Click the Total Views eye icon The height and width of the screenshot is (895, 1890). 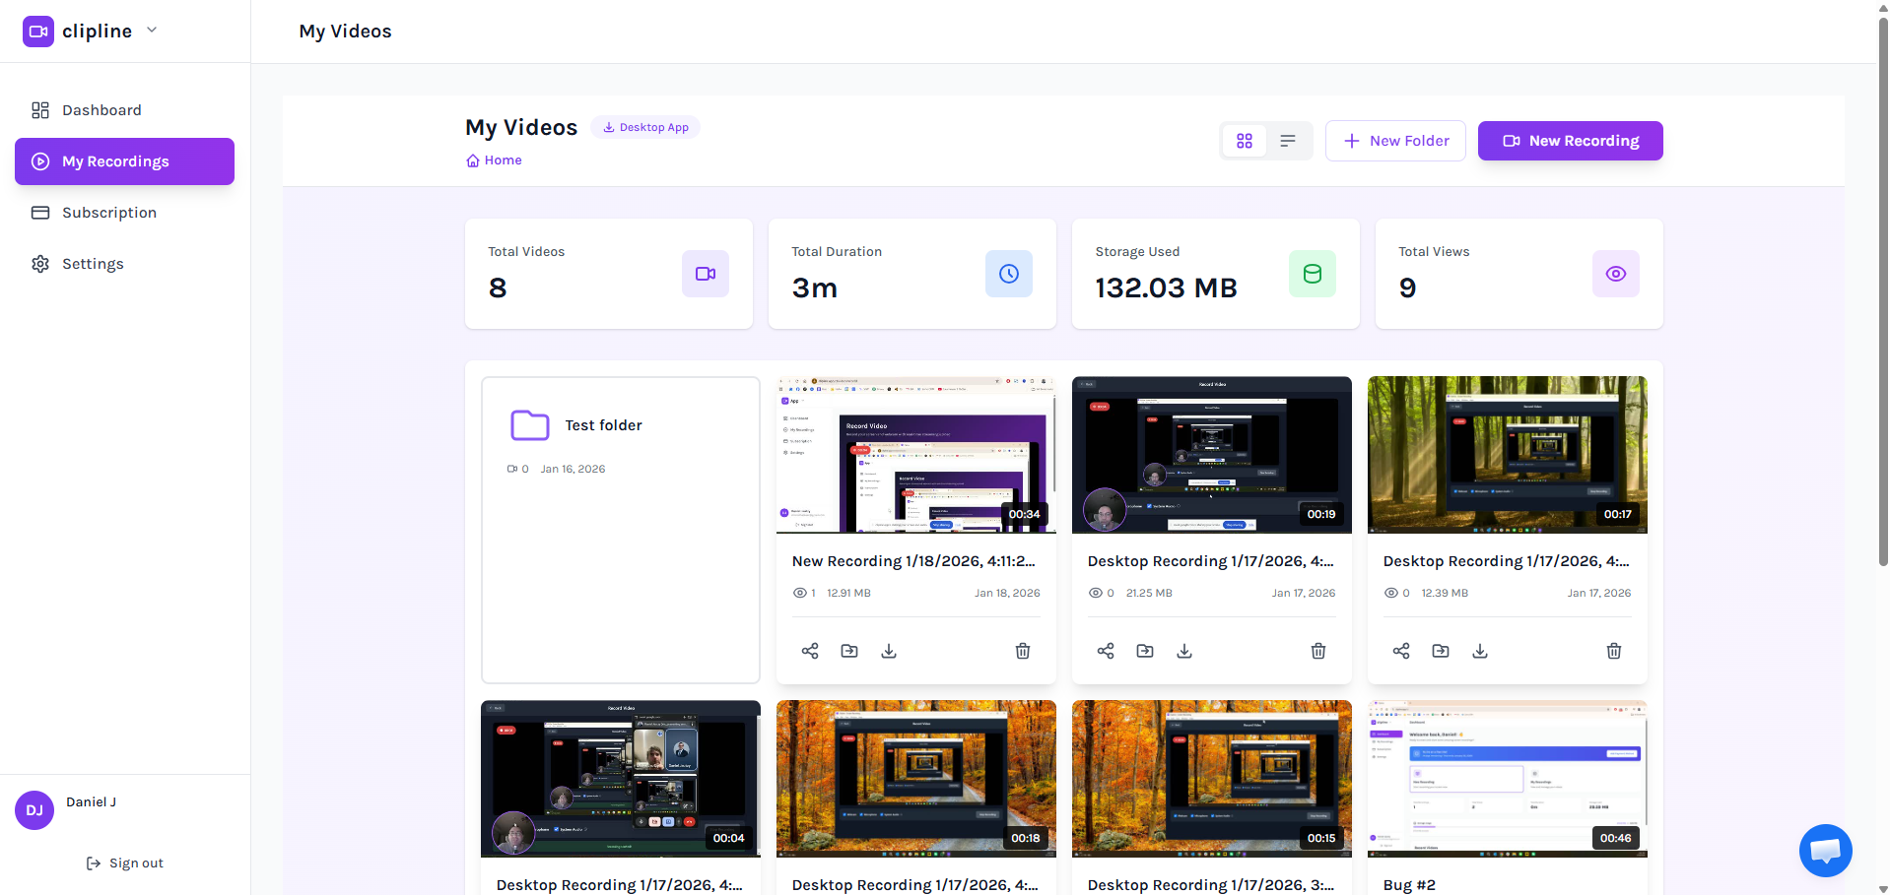pyautogui.click(x=1616, y=274)
